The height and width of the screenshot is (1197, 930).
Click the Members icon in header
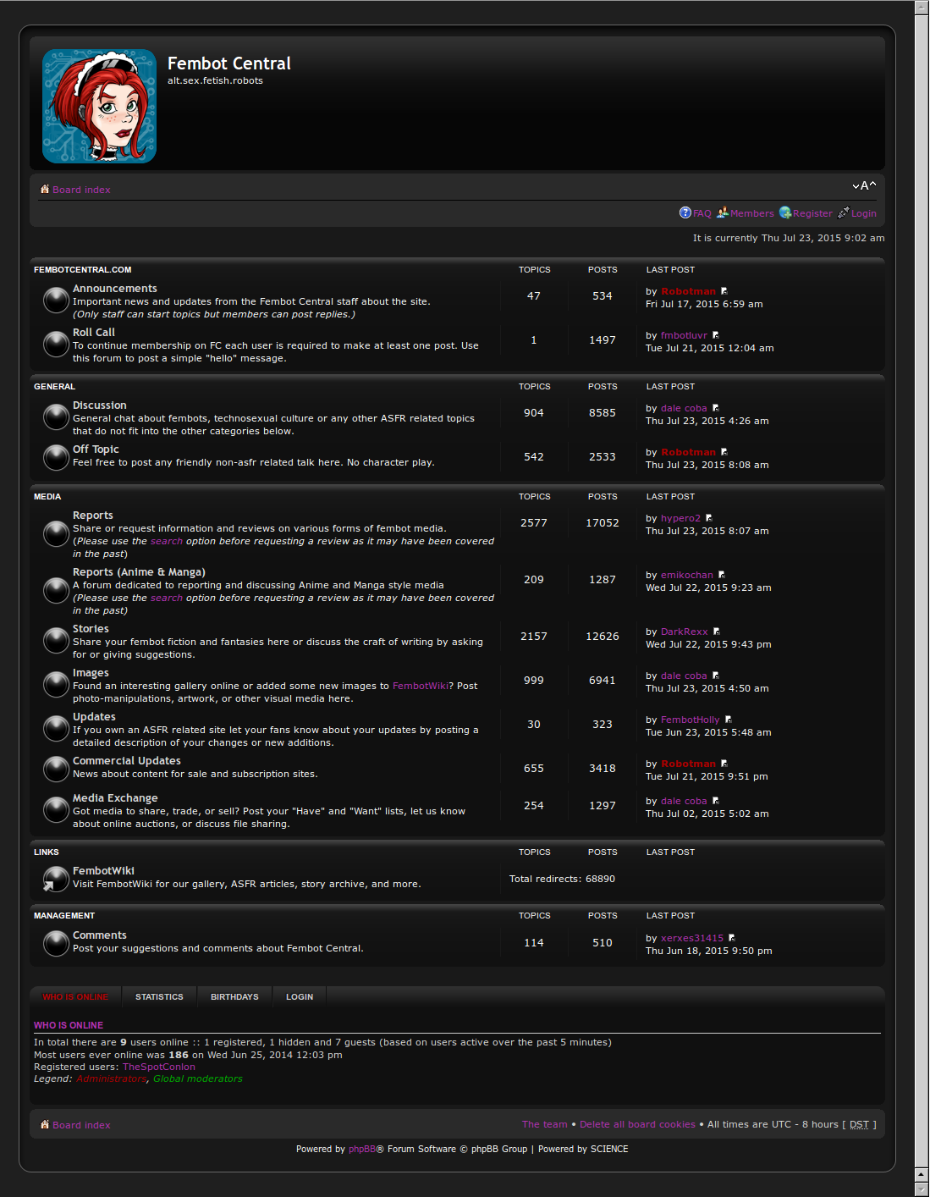(x=722, y=212)
